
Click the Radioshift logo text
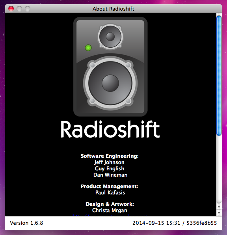(x=110, y=129)
